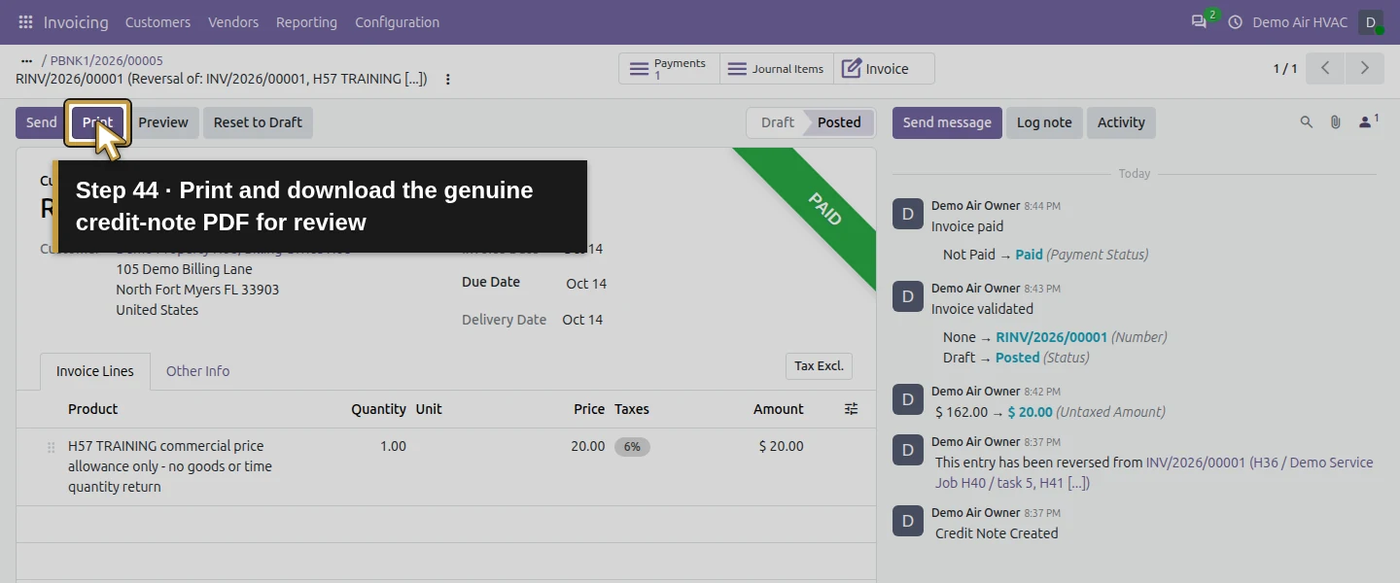Select the Draft status stage
Screen dimensions: 1400x583
point(778,122)
